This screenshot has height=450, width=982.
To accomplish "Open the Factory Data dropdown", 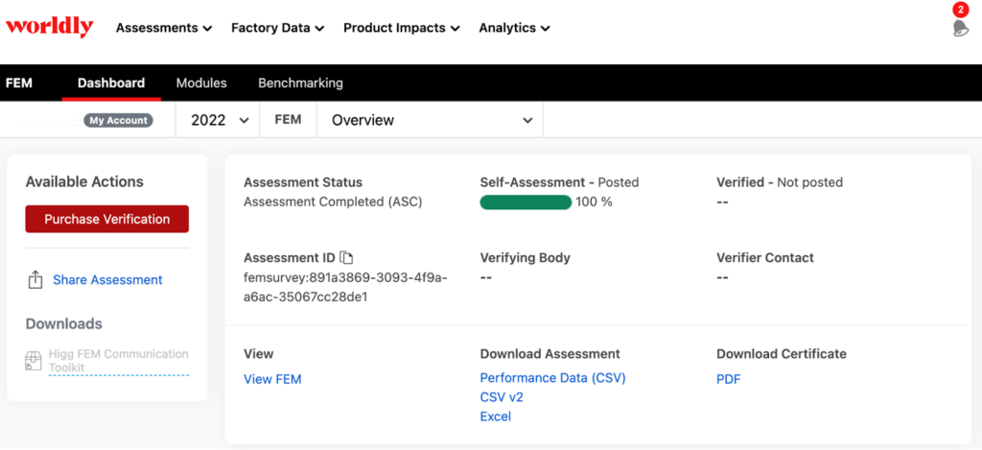I will click(277, 28).
